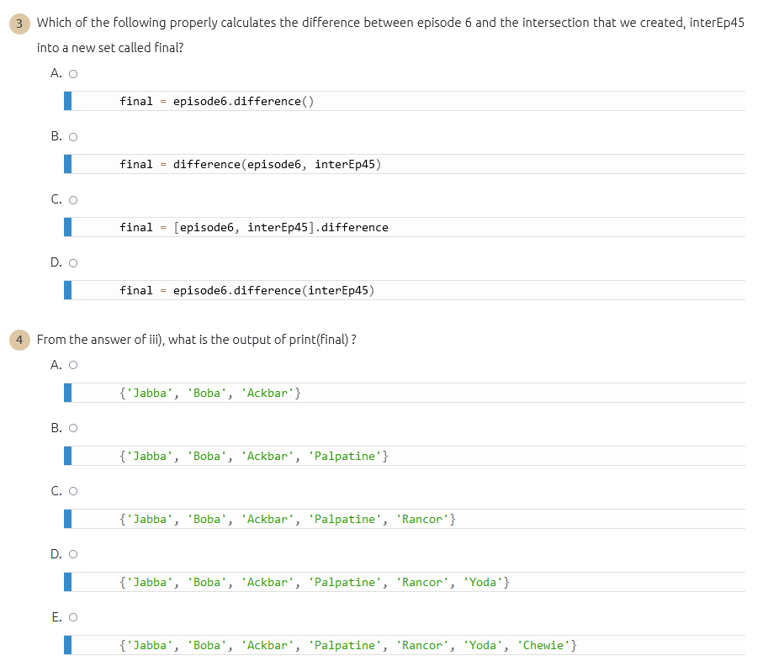Select radio option C for question 4

72,491
